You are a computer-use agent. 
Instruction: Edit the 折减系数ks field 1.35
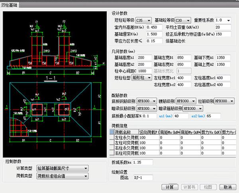143,162
